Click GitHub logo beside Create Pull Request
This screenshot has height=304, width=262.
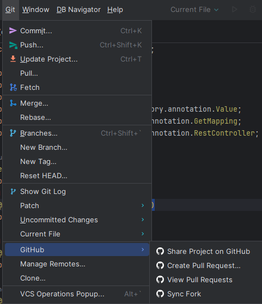[x=160, y=265]
